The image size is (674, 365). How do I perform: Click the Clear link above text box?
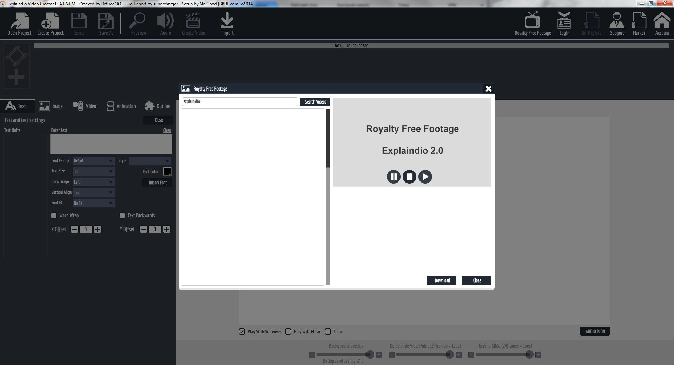[167, 130]
